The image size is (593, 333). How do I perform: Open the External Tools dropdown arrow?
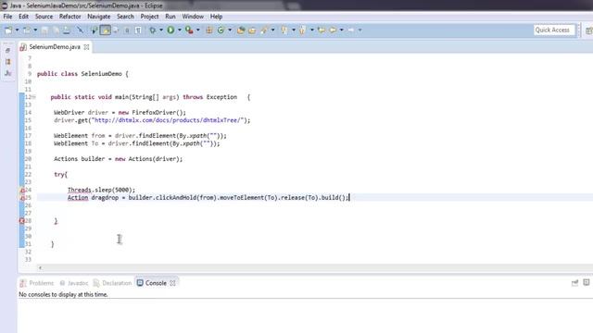[x=197, y=30]
